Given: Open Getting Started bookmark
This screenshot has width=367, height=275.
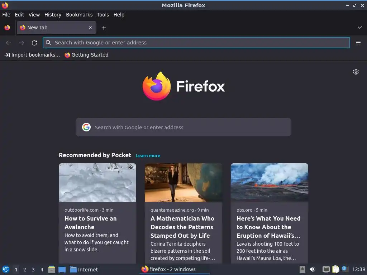Looking at the screenshot, I should [x=87, y=55].
